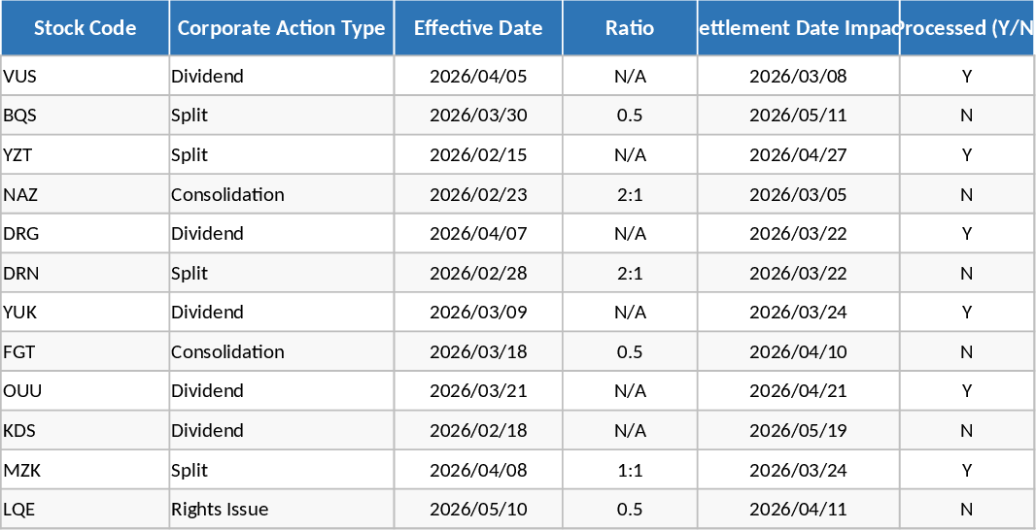Click settlement date 2026/03/08 cell
Viewport: 1036px width, 530px height.
798,76
